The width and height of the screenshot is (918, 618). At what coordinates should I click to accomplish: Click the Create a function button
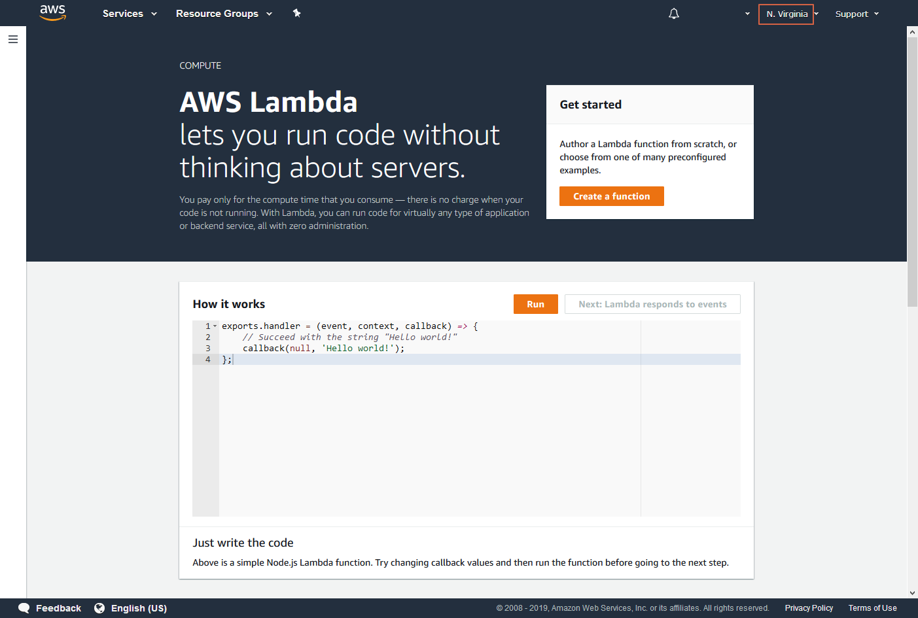(x=612, y=196)
